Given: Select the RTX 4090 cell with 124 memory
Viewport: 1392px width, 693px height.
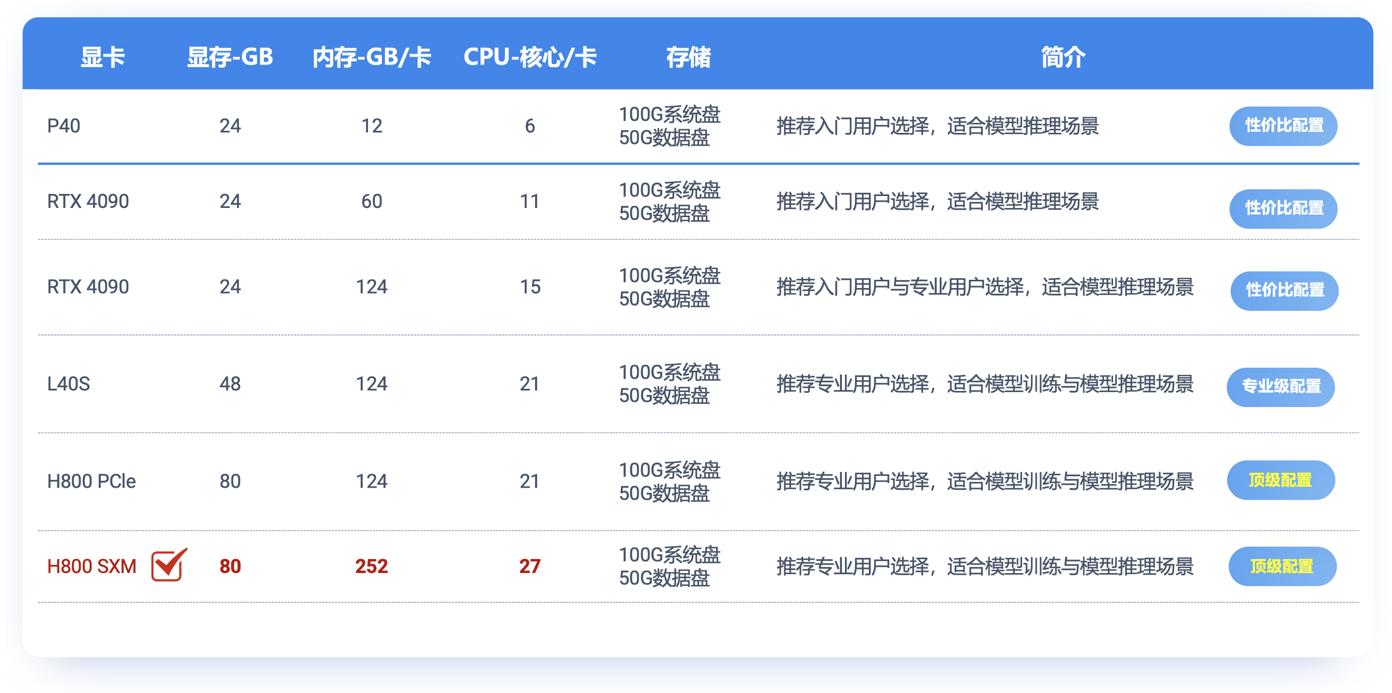Looking at the screenshot, I should pos(88,287).
